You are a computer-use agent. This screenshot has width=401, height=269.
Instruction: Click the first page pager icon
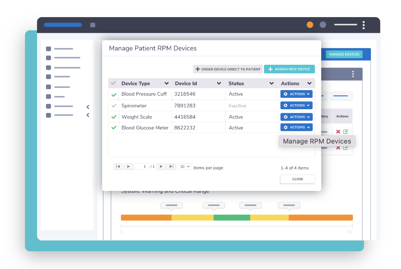click(x=118, y=166)
